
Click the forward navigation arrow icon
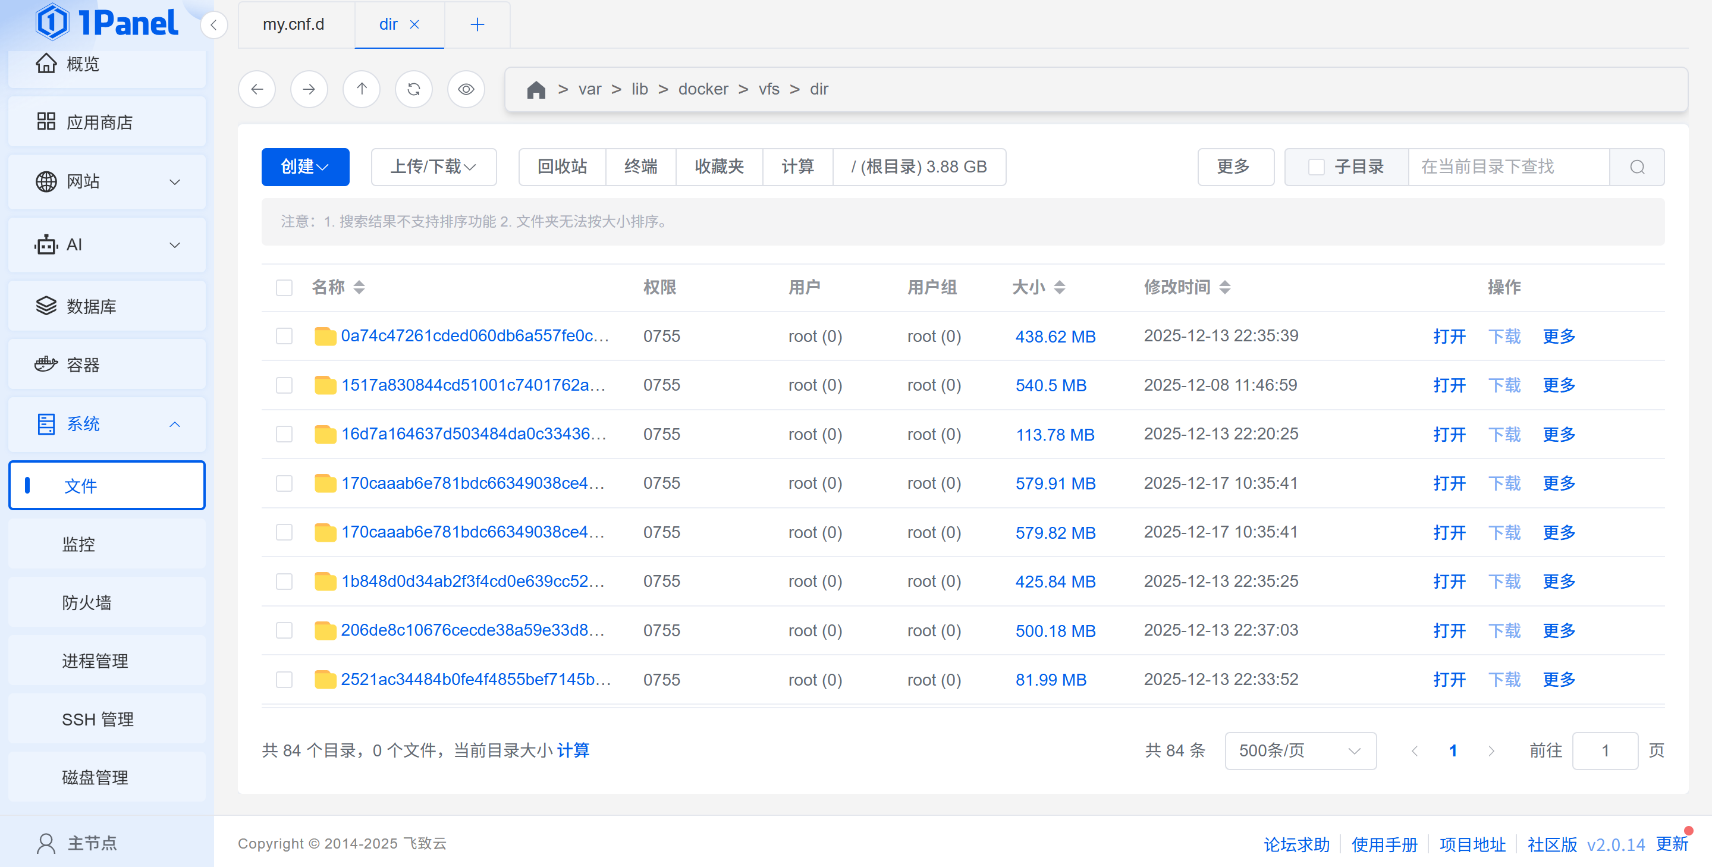pos(309,89)
